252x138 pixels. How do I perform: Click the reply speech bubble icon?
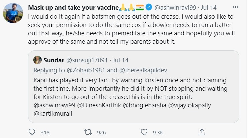pyautogui.click(x=32, y=132)
